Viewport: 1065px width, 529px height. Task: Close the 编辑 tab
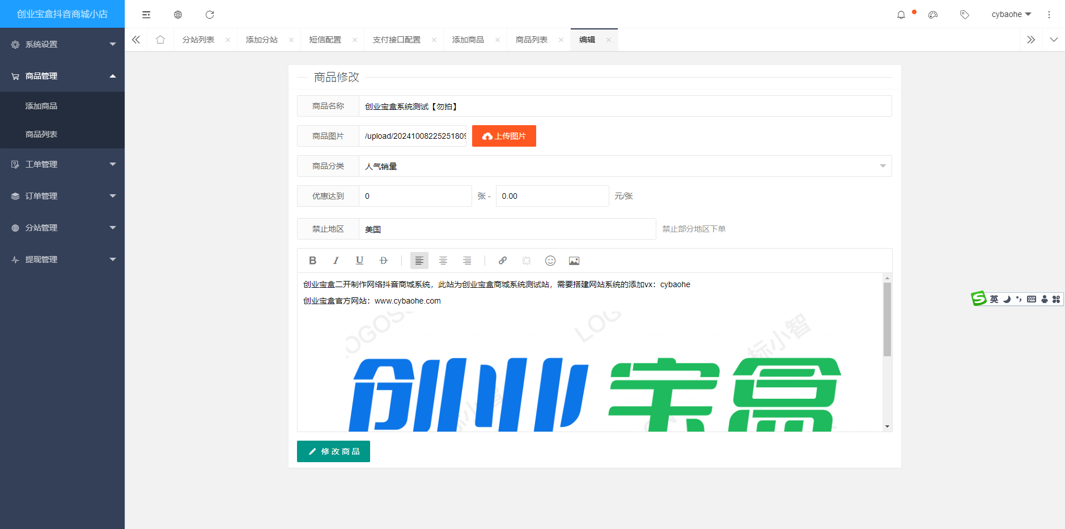click(x=609, y=40)
